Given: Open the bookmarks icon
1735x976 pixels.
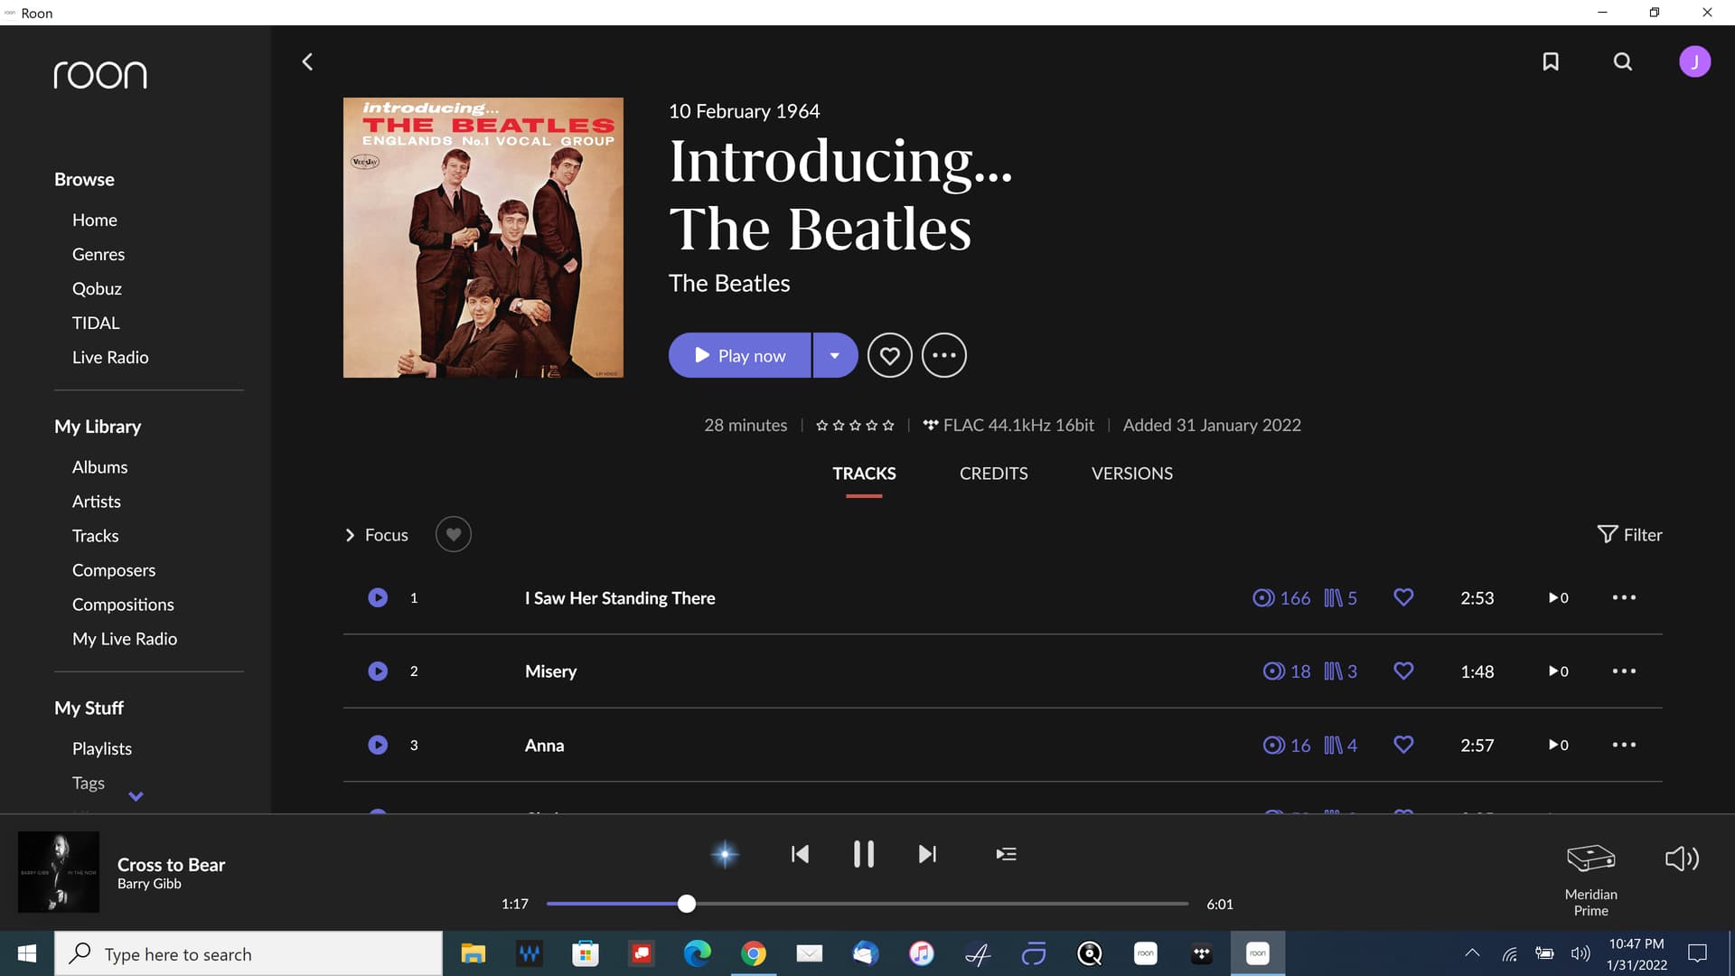Looking at the screenshot, I should (1551, 61).
